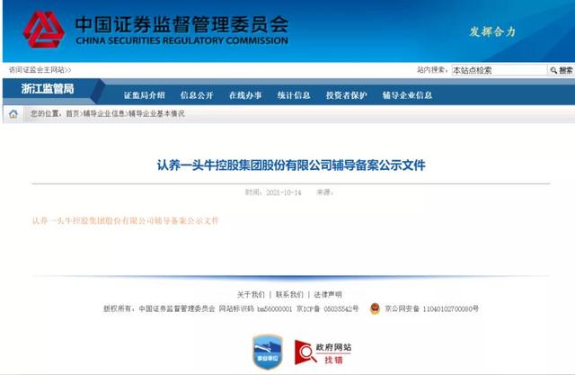The width and height of the screenshot is (575, 375).
Task: Open the 证监局介绍 menu item
Action: (144, 95)
